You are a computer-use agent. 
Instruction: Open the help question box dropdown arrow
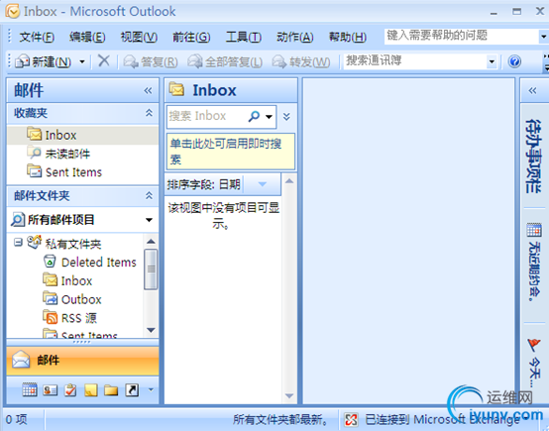[543, 36]
